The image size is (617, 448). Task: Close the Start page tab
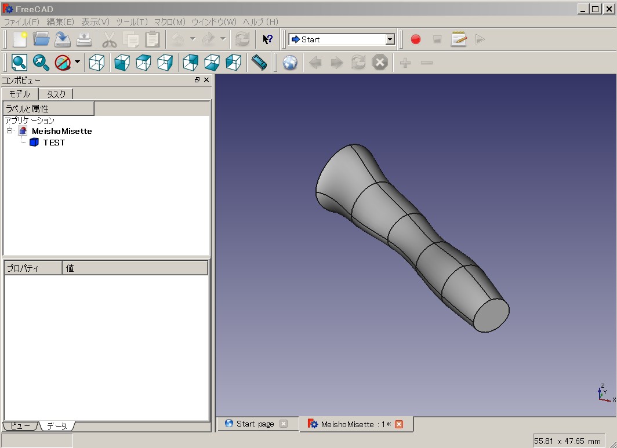coord(284,424)
